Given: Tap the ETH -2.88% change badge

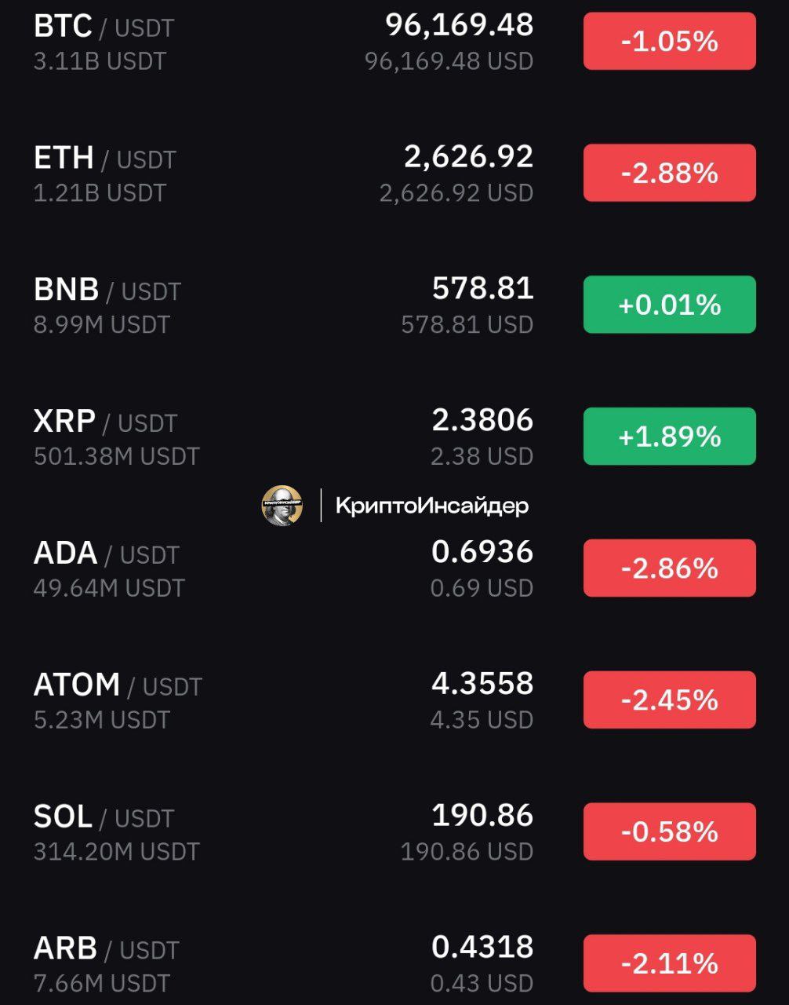Looking at the screenshot, I should [669, 173].
